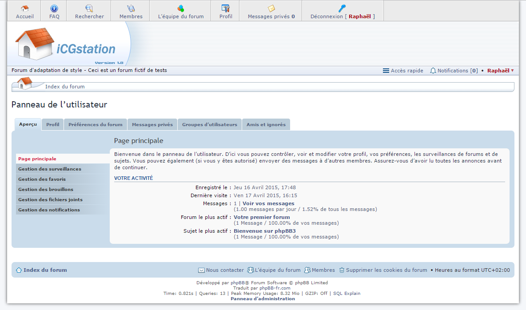Open Gestion des brouillons in sidebar
The width and height of the screenshot is (526, 310).
point(46,190)
